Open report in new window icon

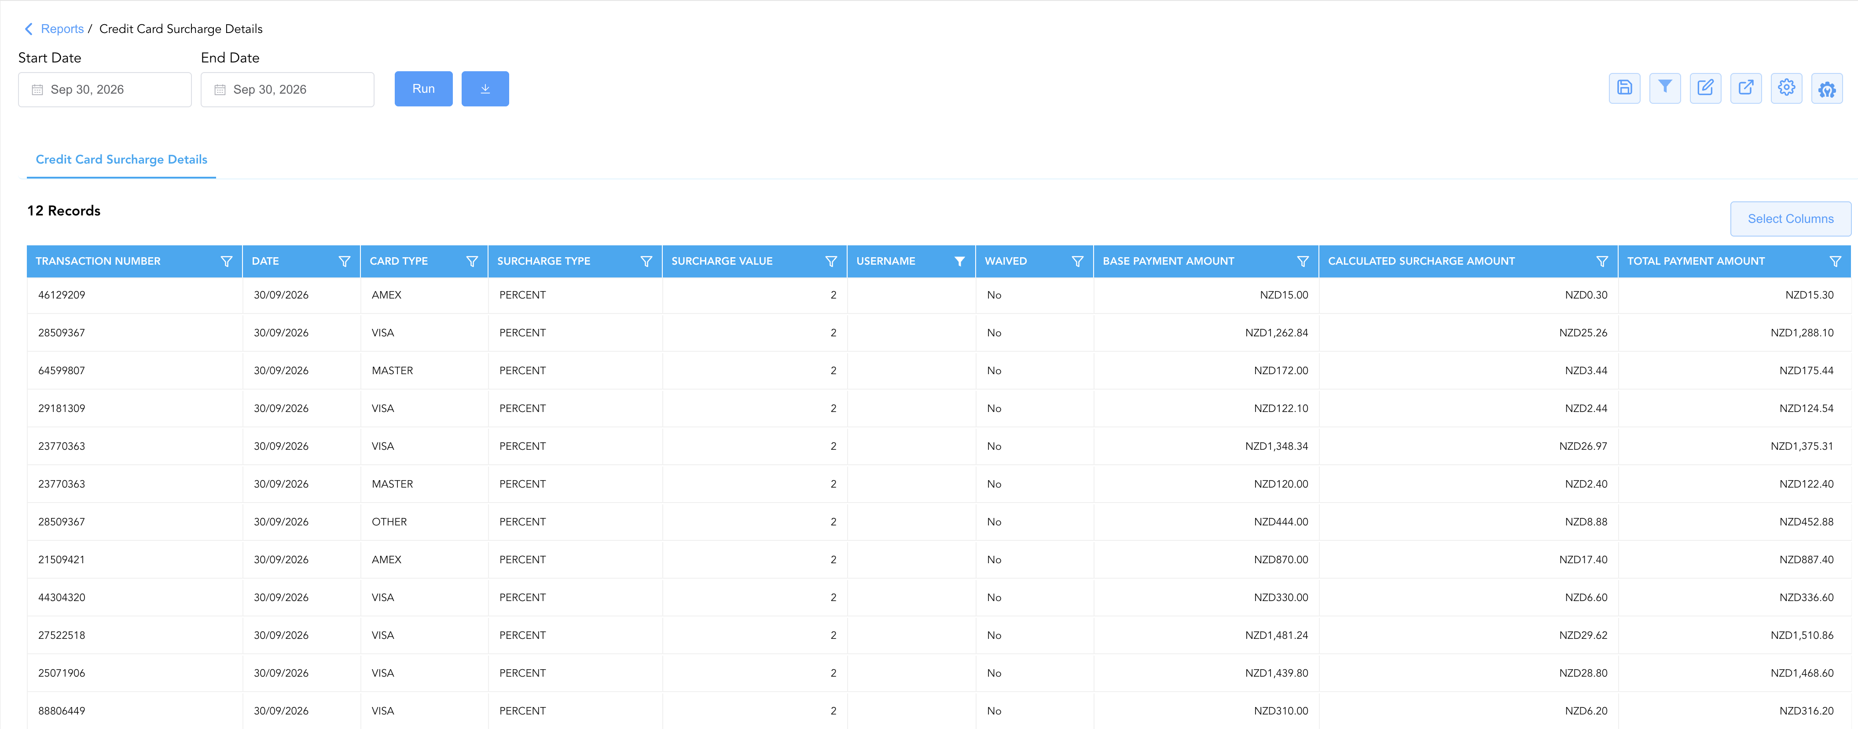click(x=1745, y=88)
